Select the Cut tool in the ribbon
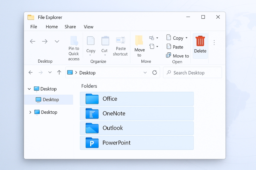The height and width of the screenshot is (170, 256). (105, 45)
